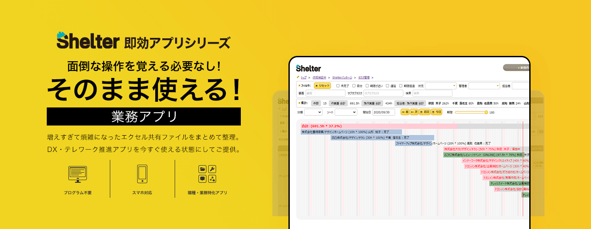Click the 前 previous period button
Image resolution: width=591 pixels, height=229 pixels.
tap(405, 112)
